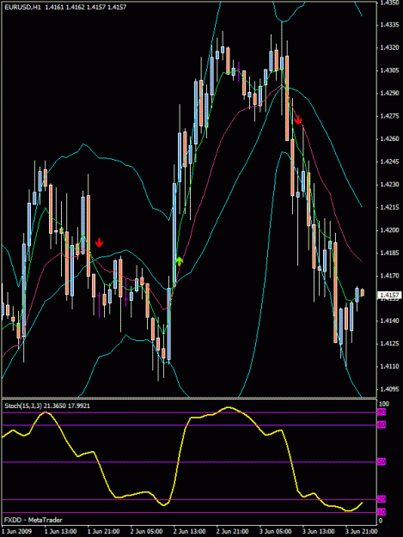Click the green buy arrow near 2 Jun 13:00
403x537 pixels.
coord(179,261)
